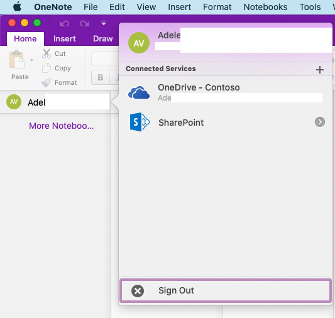
Task: Click the Redo arrow icon
Action: pos(85,23)
